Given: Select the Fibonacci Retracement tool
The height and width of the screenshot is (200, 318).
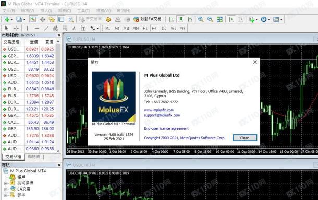Looking at the screenshot, I should 65,28.
